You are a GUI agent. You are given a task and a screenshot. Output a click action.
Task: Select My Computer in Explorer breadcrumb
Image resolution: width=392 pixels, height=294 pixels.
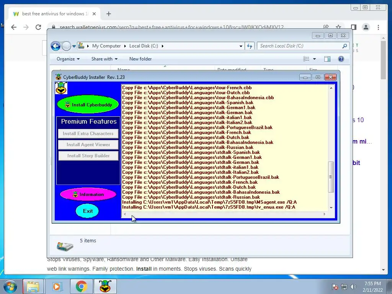(106, 46)
